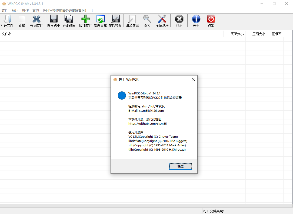This screenshot has height=214, width=293.
Task: Click the 新建 (New) toolbar icon
Action: coord(22,19)
